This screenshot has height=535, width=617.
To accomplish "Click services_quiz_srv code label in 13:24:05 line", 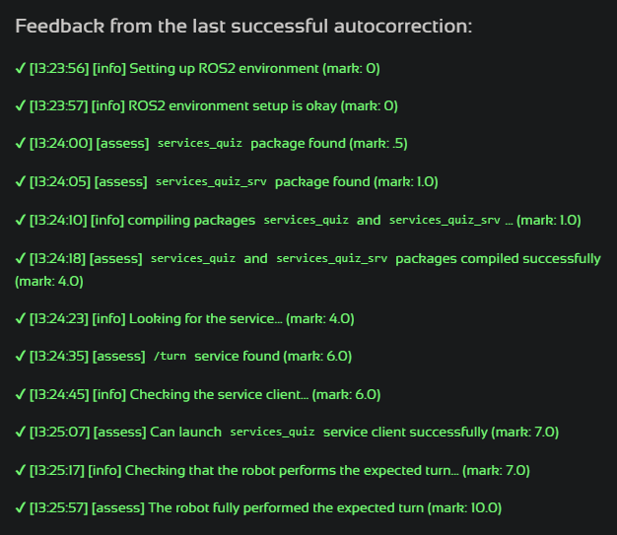I will (x=211, y=182).
